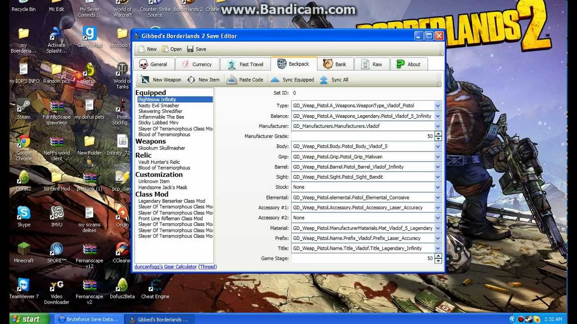Select Inflammable The Bee item
This screenshot has width=577, height=324.
click(161, 117)
